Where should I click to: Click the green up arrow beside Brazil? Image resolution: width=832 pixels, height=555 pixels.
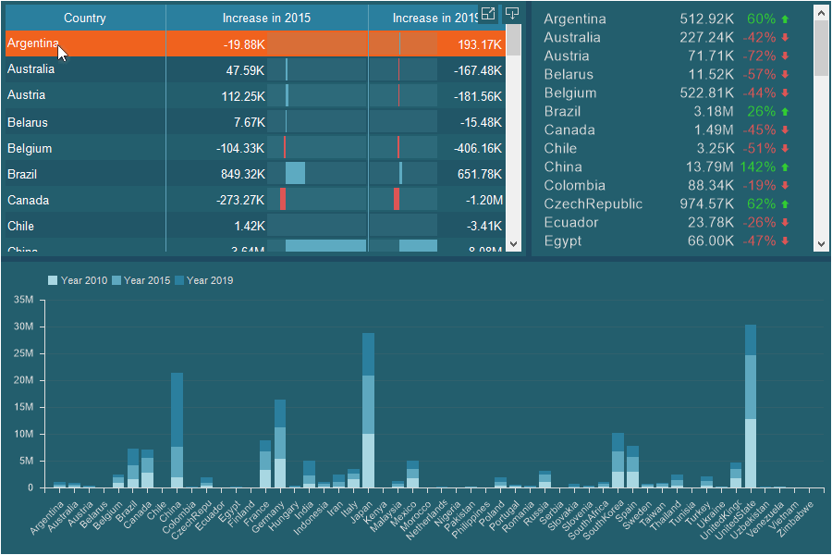(x=786, y=111)
